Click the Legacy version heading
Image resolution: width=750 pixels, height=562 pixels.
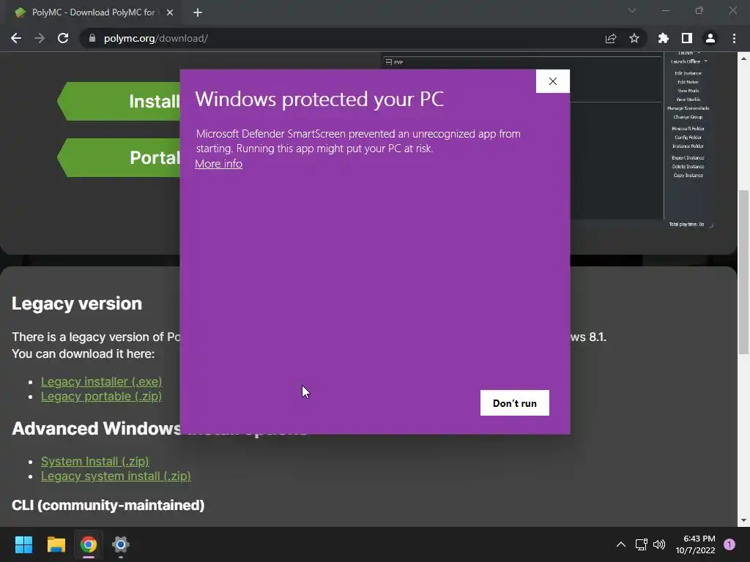coord(76,304)
